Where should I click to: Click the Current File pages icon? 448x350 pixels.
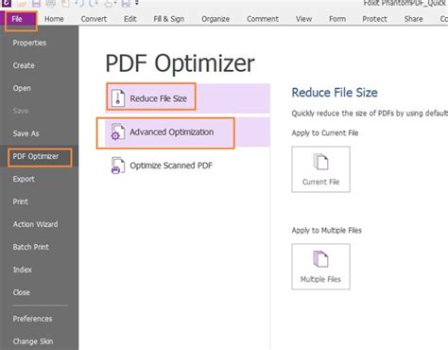tap(320, 162)
